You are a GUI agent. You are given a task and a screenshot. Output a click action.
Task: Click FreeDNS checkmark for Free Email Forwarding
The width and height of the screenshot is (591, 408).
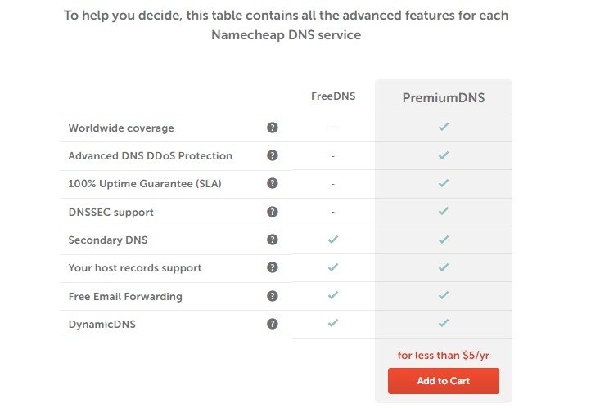click(332, 296)
